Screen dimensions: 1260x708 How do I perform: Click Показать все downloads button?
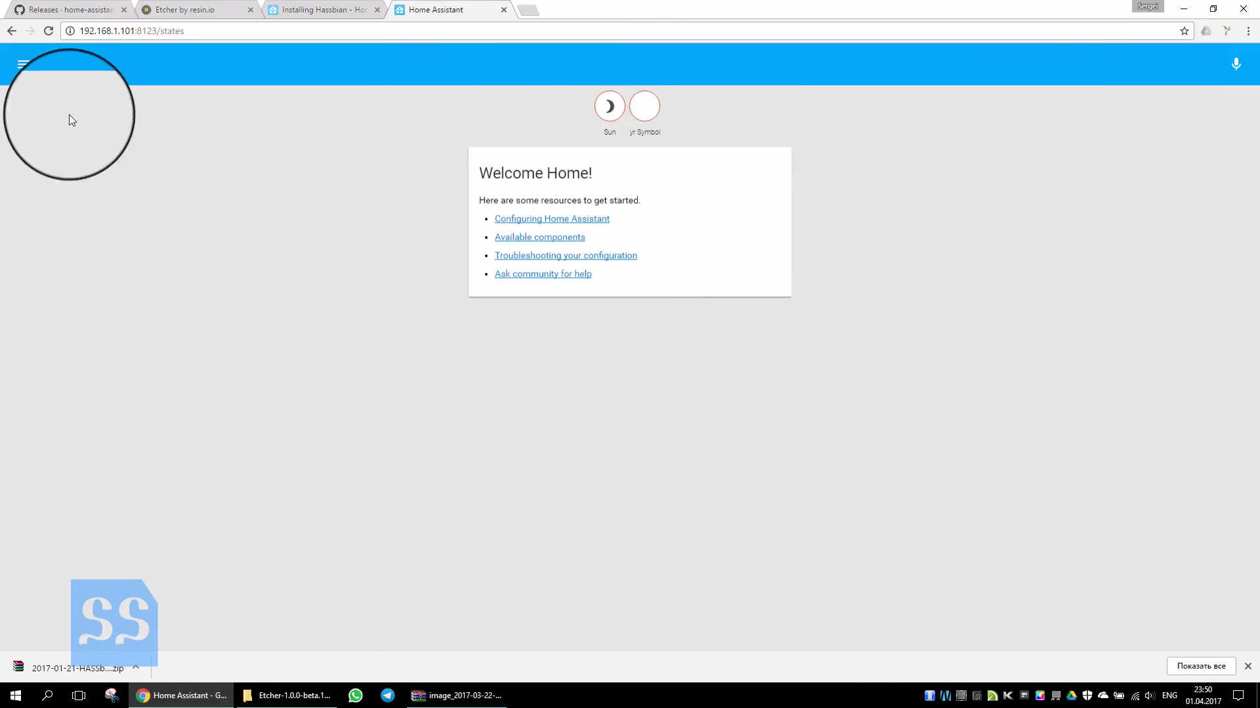1201,666
